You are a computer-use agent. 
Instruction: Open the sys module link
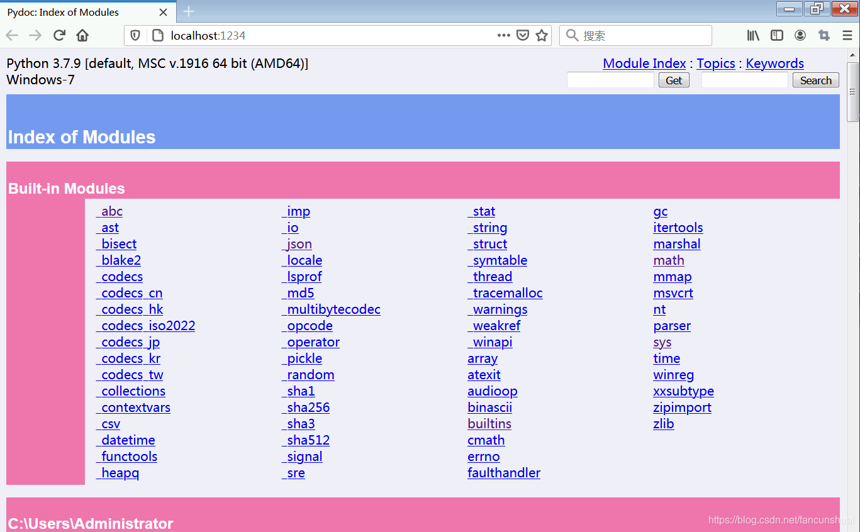point(662,342)
